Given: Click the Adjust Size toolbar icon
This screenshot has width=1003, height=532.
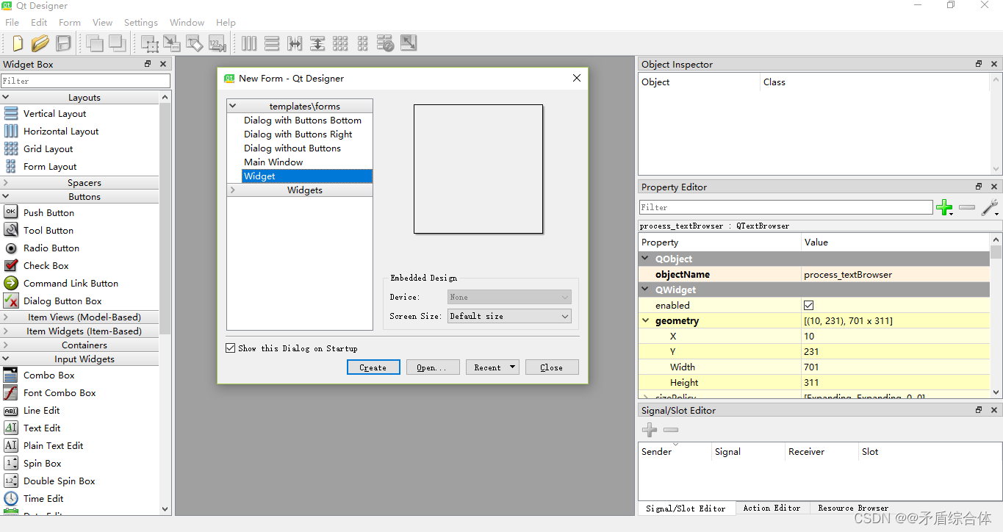Looking at the screenshot, I should 409,43.
